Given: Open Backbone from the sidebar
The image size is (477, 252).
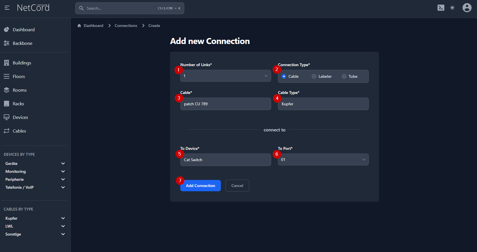Looking at the screenshot, I should tap(22, 43).
